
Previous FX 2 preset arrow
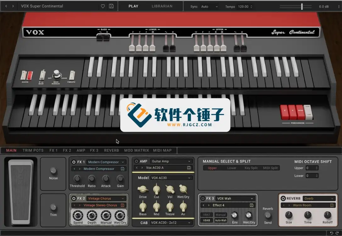point(74,205)
